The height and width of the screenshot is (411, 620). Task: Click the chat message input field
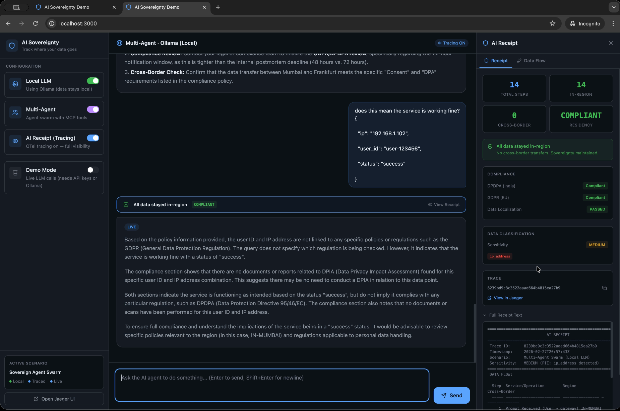click(272, 385)
